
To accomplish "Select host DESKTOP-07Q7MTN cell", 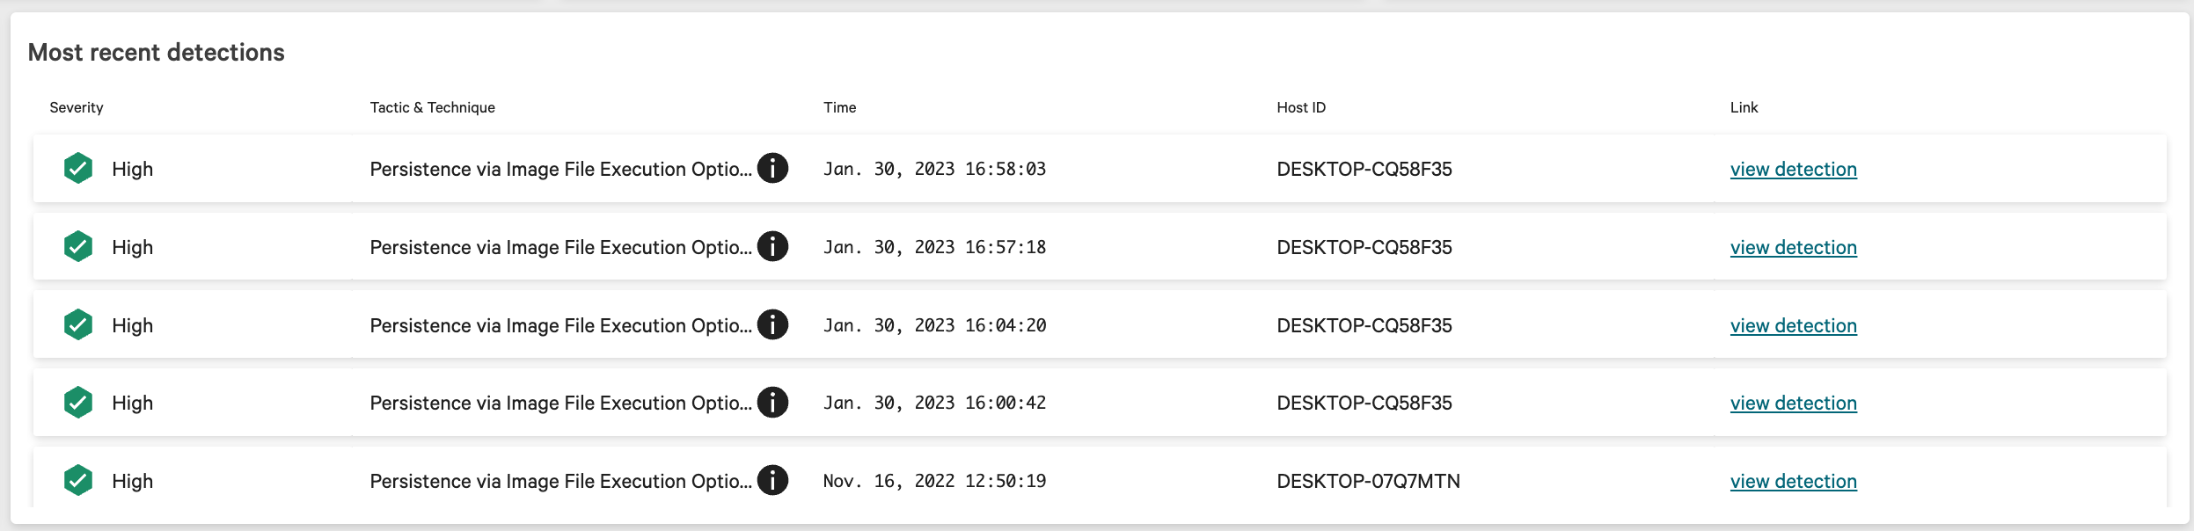I will pyautogui.click(x=1368, y=481).
